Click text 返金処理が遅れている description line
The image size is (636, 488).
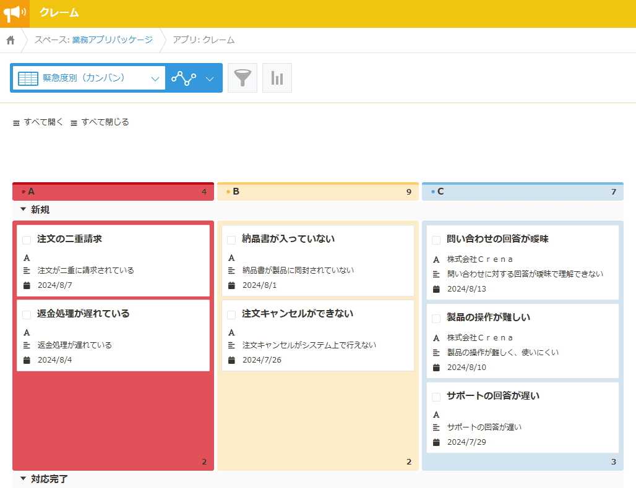[75, 345]
